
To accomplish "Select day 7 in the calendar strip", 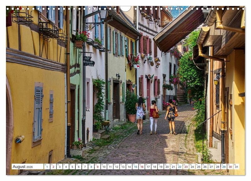I will pos(85,167).
